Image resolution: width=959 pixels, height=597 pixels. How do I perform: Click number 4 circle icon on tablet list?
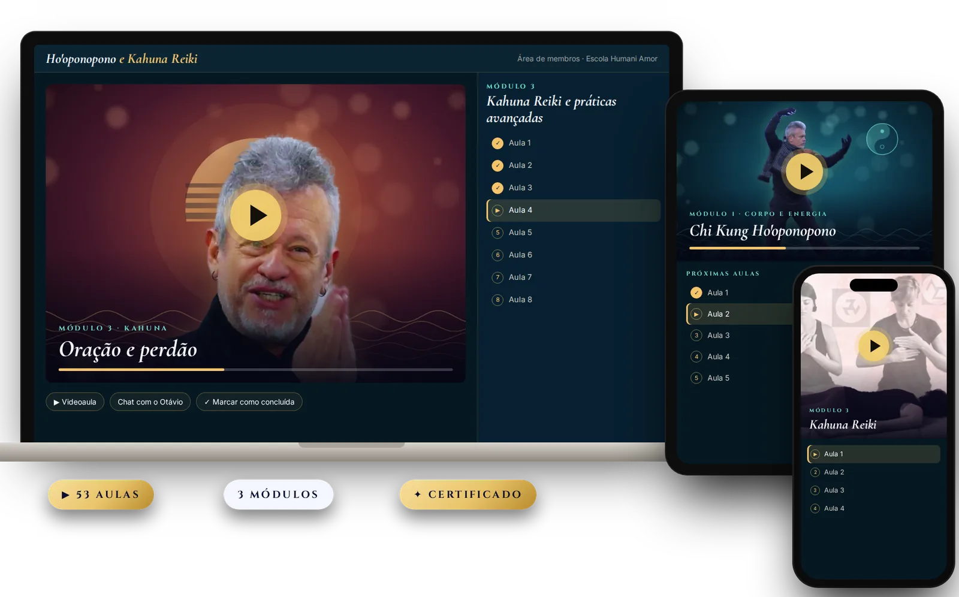pyautogui.click(x=696, y=357)
